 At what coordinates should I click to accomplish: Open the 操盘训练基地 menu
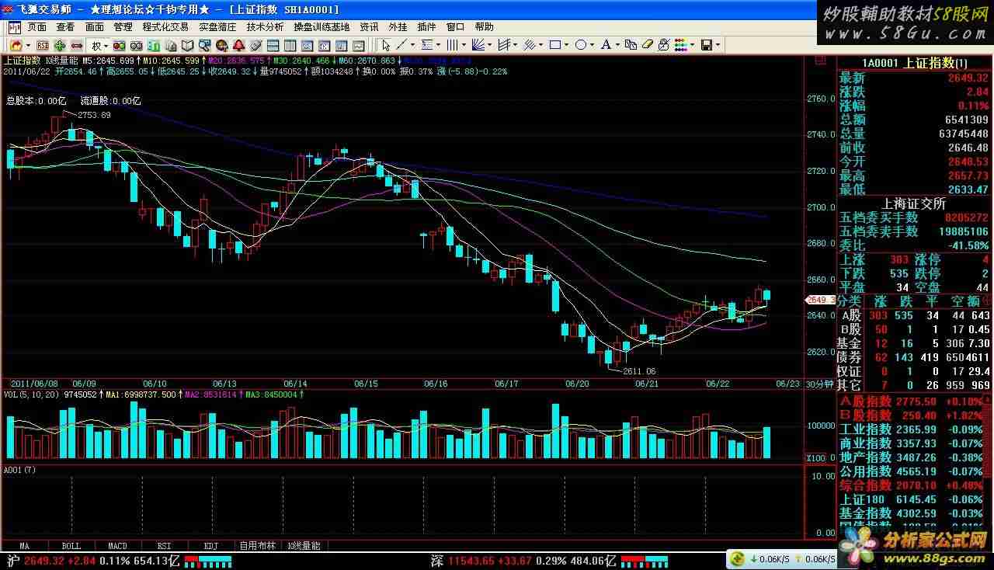tap(321, 26)
